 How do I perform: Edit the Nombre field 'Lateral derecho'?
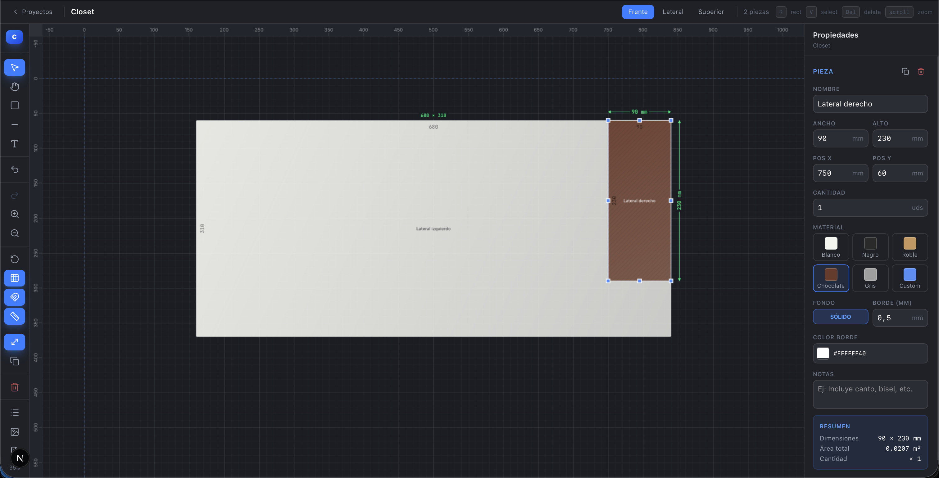870,104
